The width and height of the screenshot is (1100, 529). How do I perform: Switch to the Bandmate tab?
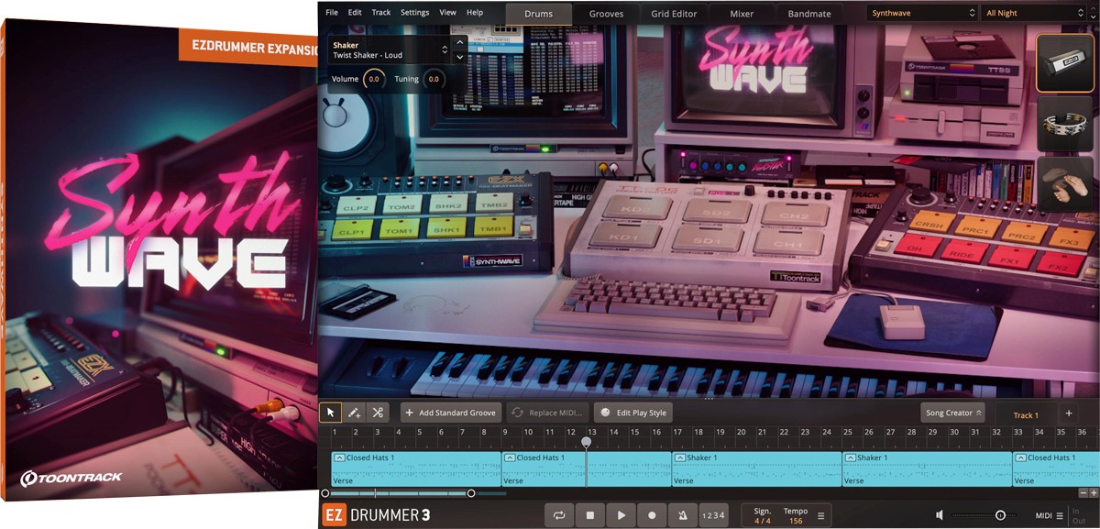point(809,14)
